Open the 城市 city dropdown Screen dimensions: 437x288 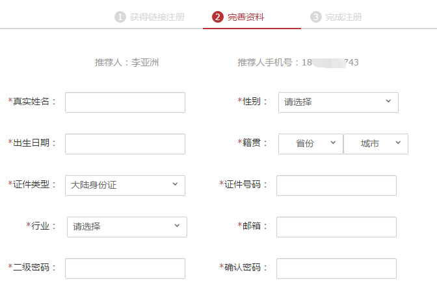(376, 144)
